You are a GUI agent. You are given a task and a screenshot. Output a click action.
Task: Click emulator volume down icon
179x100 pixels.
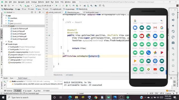pyautogui.click(x=173, y=26)
